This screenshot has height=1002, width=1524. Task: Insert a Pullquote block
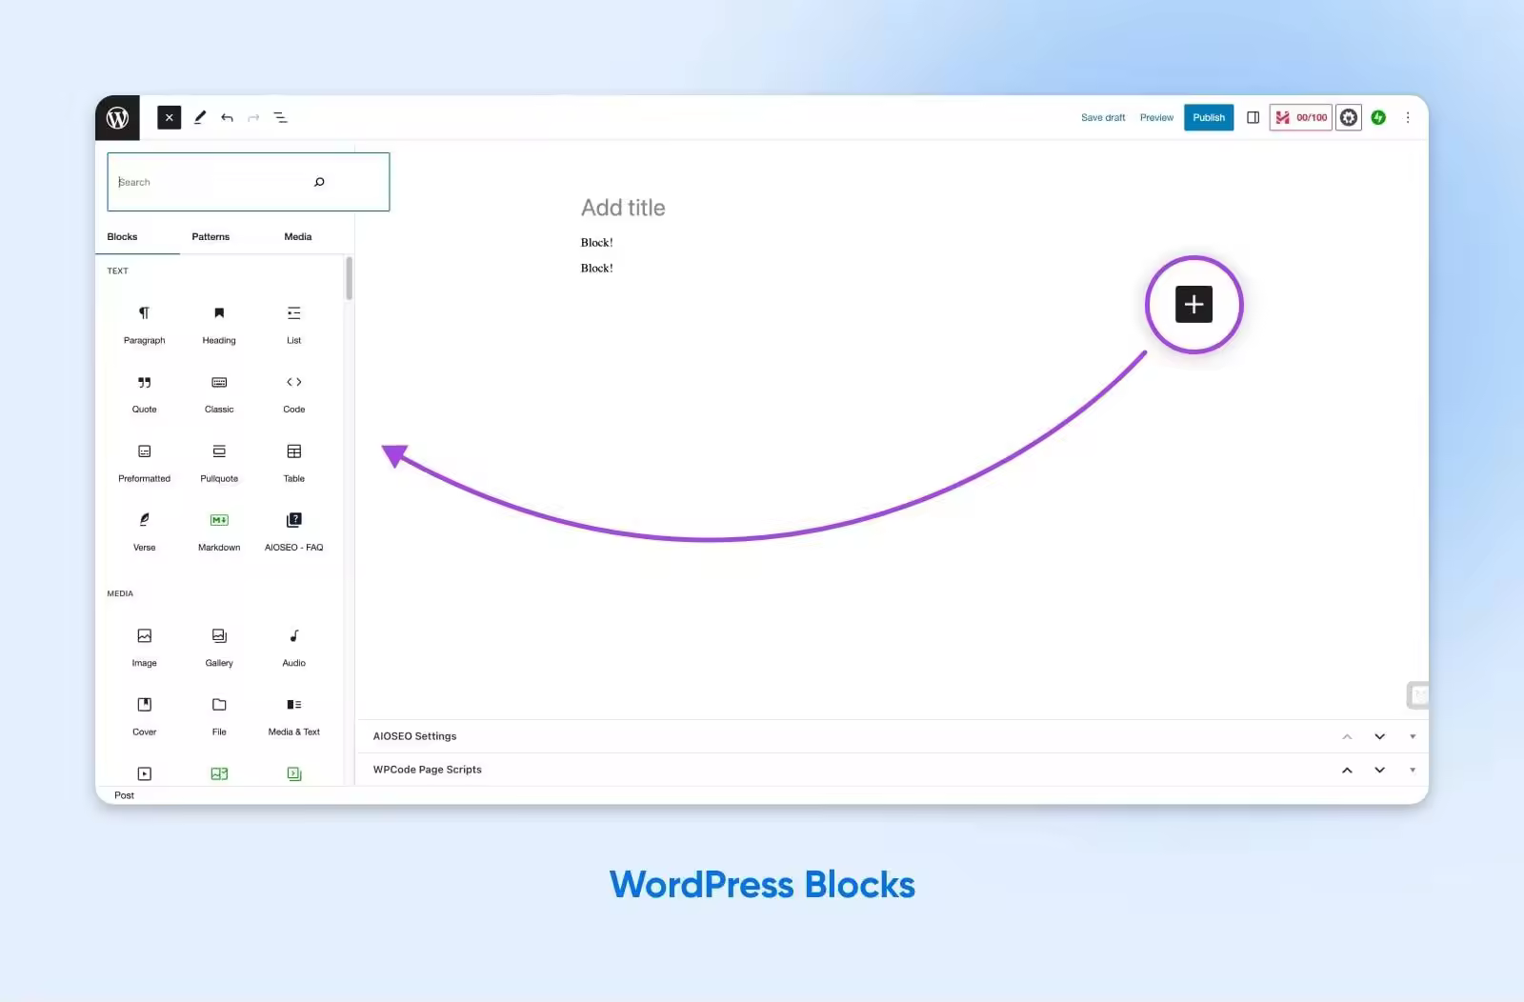pos(219,463)
